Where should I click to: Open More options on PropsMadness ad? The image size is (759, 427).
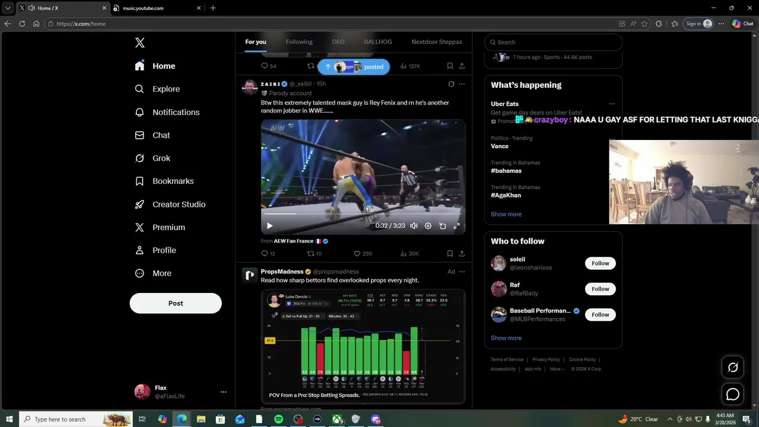462,272
